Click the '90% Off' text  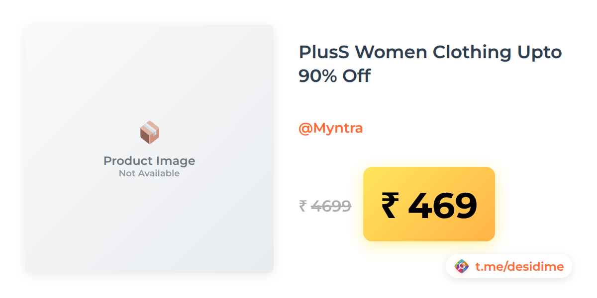[334, 76]
